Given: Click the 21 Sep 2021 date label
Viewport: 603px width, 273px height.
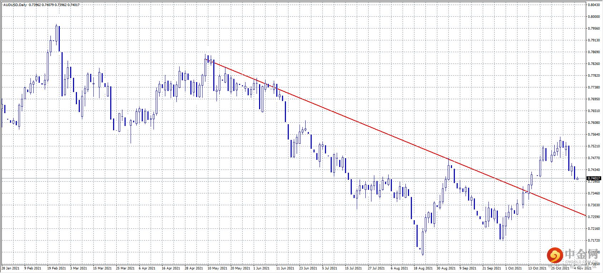Looking at the screenshot, I should tap(492, 268).
